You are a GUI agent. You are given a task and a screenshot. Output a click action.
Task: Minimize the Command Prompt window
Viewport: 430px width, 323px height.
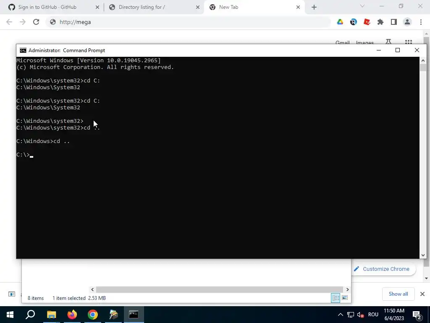coord(379,50)
